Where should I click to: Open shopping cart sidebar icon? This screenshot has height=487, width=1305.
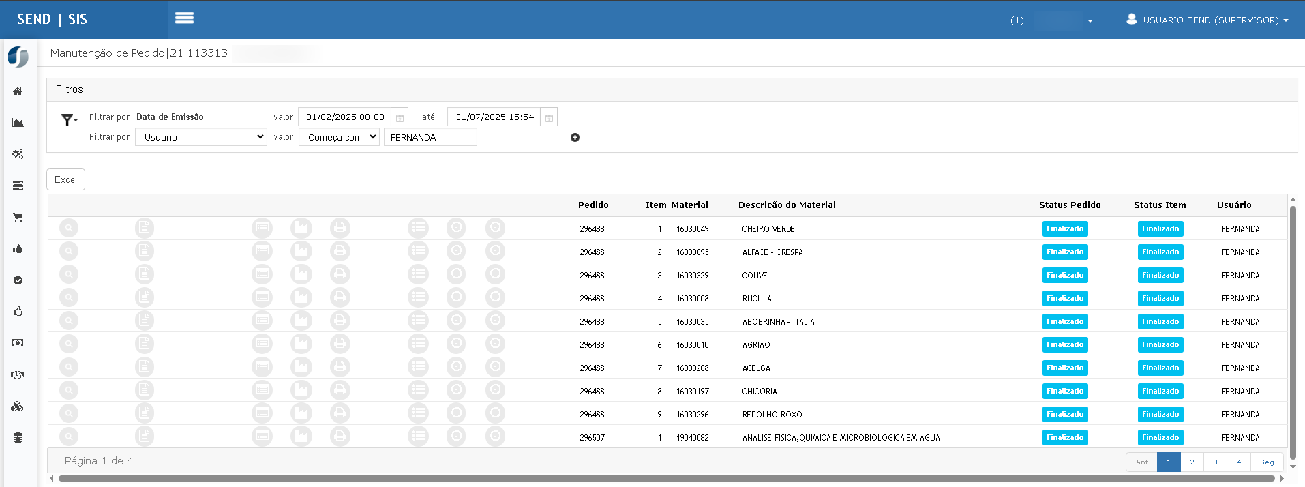click(x=18, y=218)
